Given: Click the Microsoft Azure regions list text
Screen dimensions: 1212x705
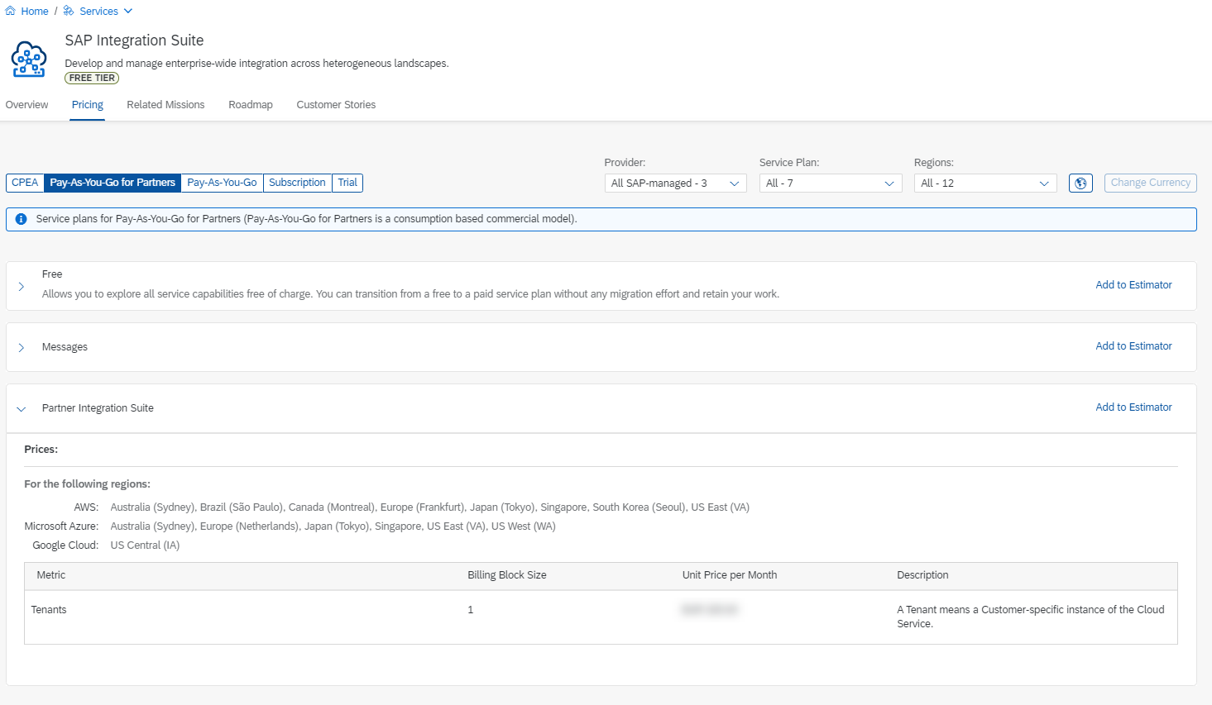Looking at the screenshot, I should coord(333,526).
